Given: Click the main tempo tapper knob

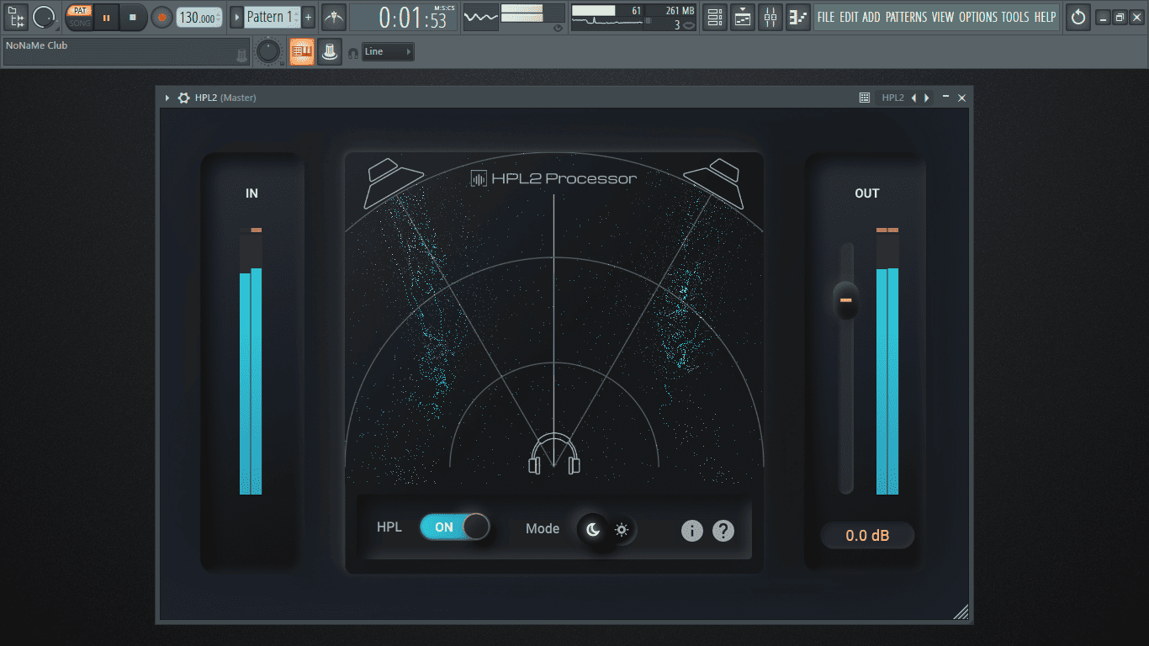Looking at the screenshot, I should [x=44, y=17].
